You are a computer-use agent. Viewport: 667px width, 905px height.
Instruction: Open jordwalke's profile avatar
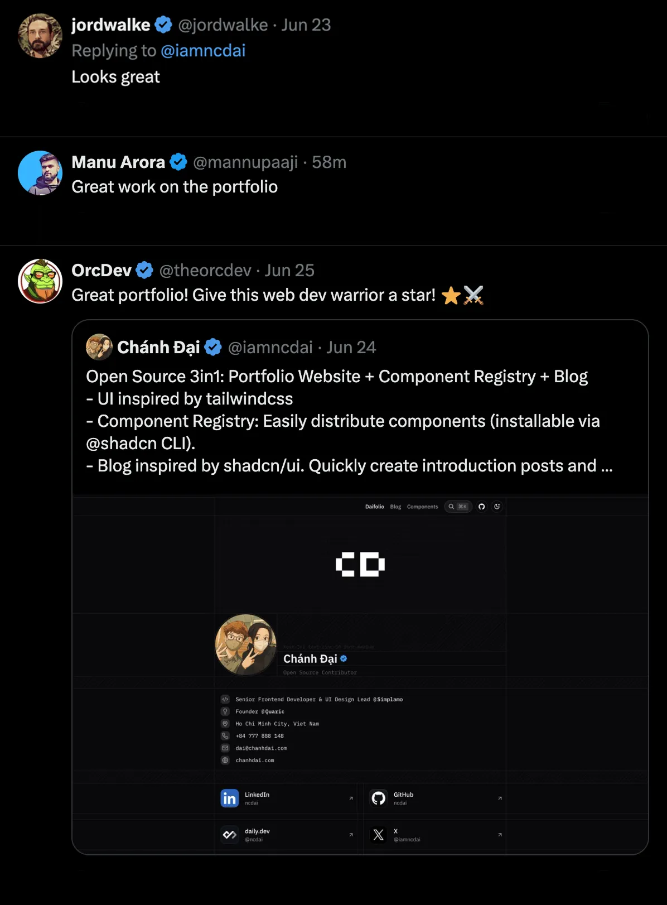[x=40, y=36]
